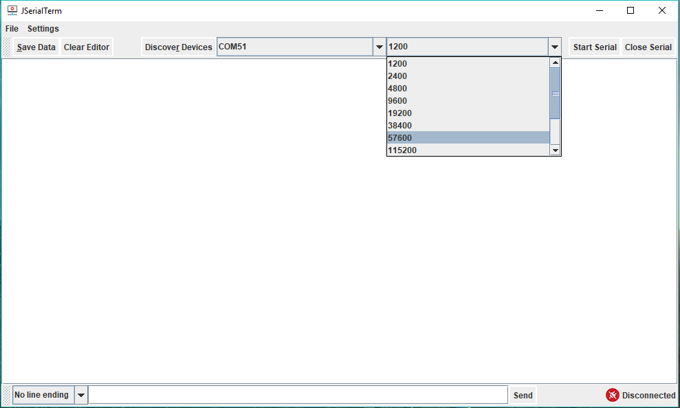This screenshot has width=680, height=408.
Task: Select 19200 baud rate option
Action: point(468,113)
